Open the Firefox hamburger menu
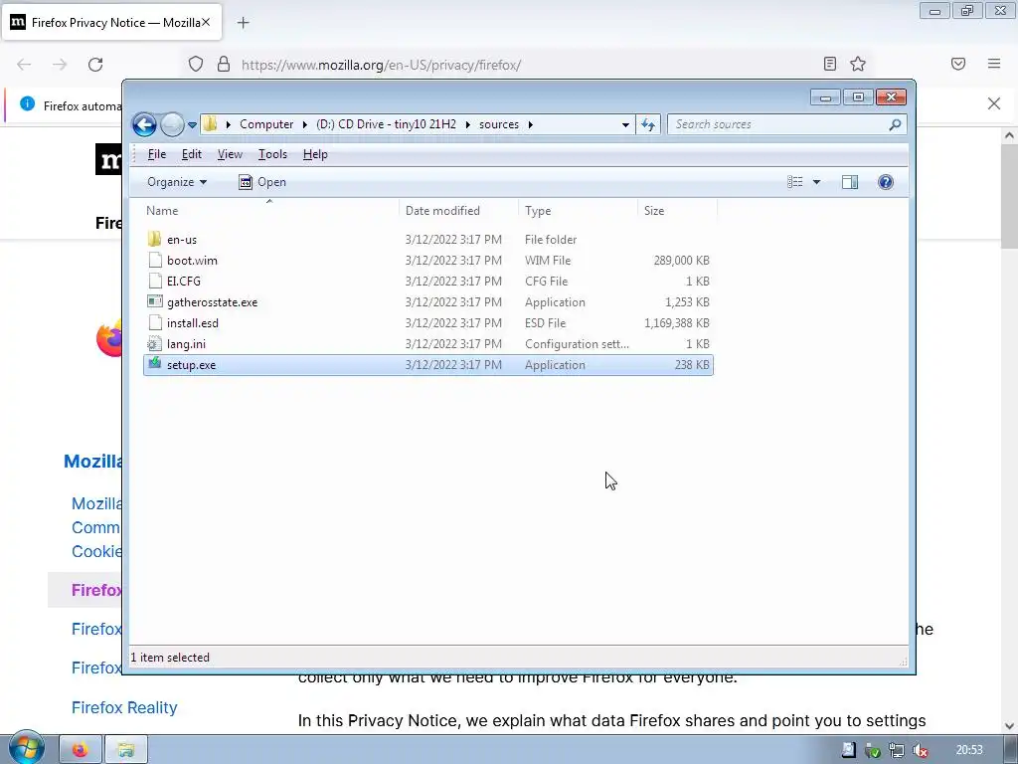 pyautogui.click(x=994, y=64)
